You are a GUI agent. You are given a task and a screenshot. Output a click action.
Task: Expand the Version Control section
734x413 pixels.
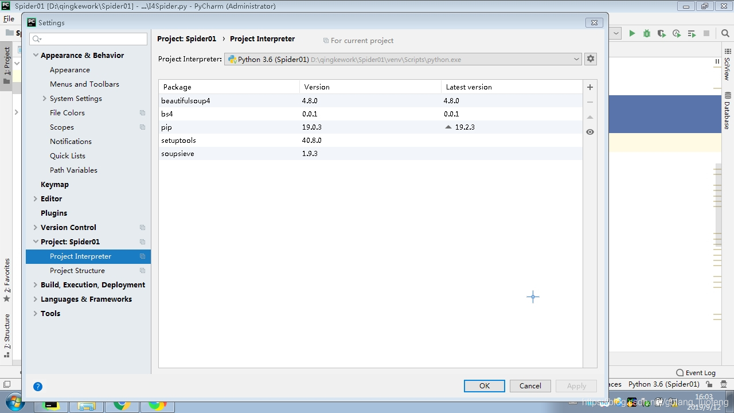(36, 228)
